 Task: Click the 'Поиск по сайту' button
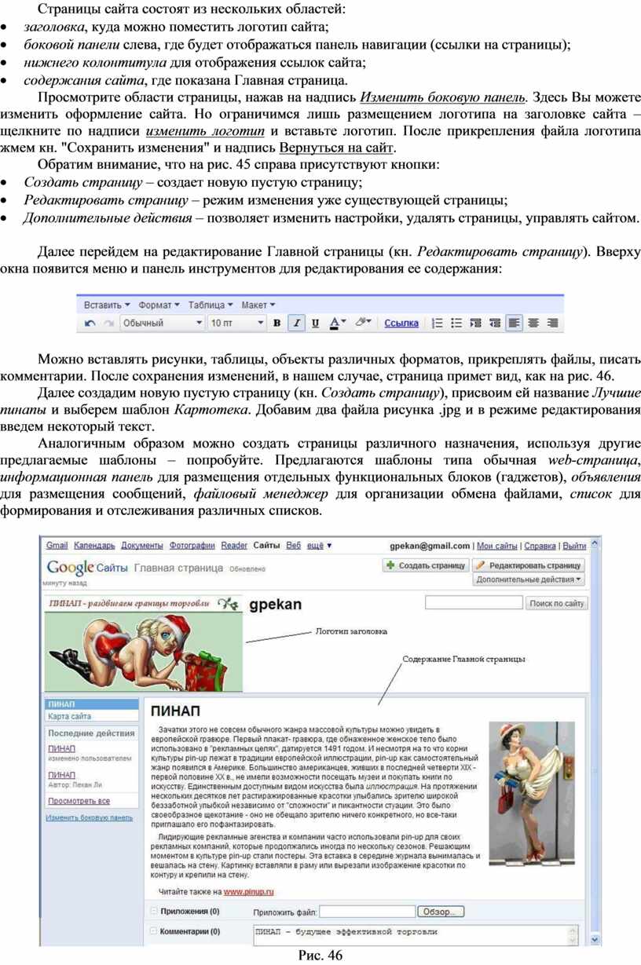[x=557, y=603]
